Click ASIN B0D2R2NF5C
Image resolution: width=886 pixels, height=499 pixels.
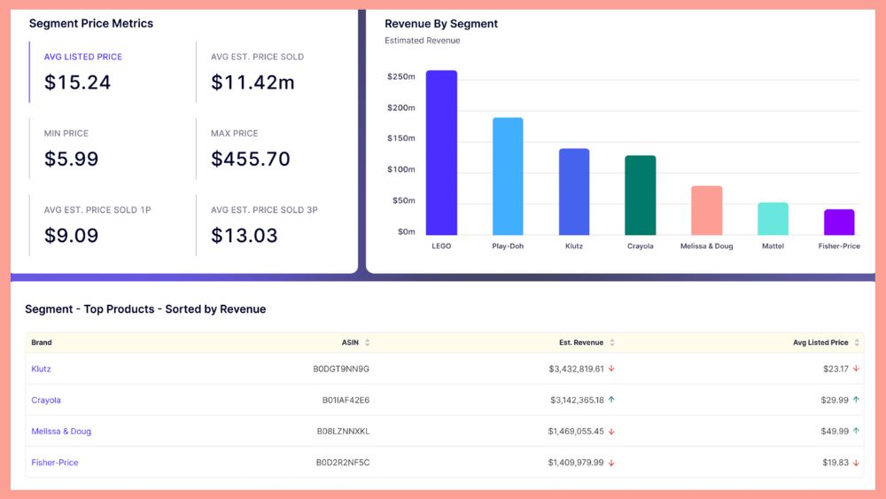click(x=342, y=463)
